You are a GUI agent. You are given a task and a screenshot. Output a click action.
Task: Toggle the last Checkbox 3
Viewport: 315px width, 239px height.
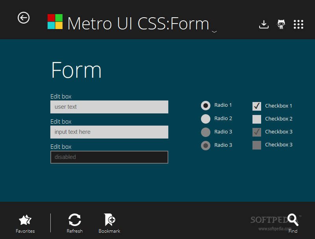[256, 145]
